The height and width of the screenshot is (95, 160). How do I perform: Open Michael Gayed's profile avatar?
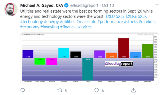point(11,9)
